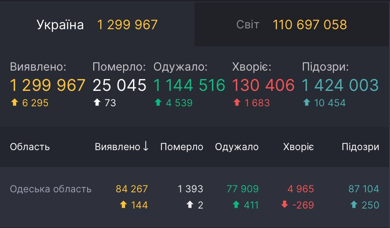
Task: Click the red up arrow beside 1 683
Action: [x=237, y=103]
